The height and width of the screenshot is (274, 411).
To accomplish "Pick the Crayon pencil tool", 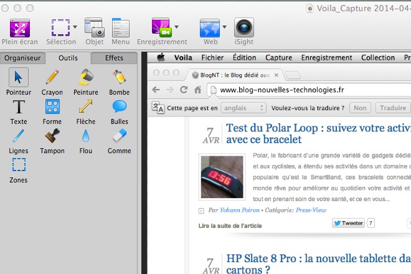I will (x=52, y=77).
